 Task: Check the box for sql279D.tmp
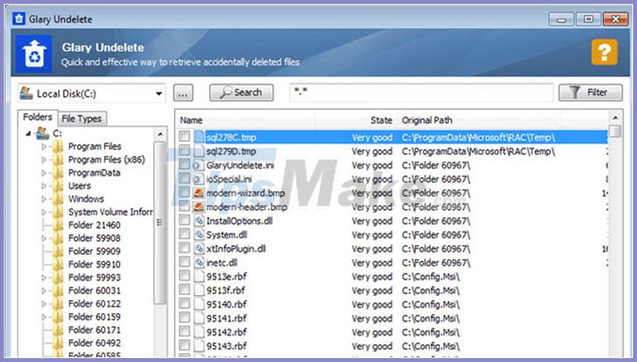[x=184, y=150]
